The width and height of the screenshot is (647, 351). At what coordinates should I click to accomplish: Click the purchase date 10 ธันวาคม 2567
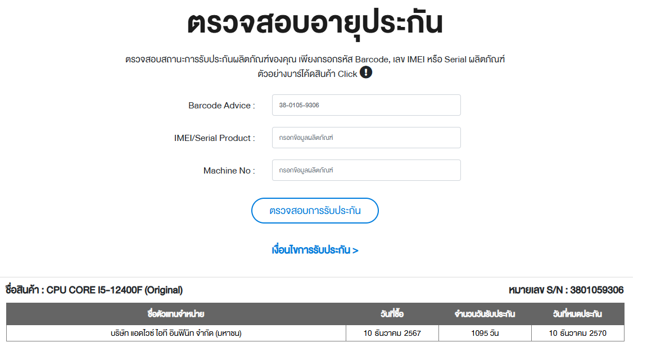click(392, 333)
